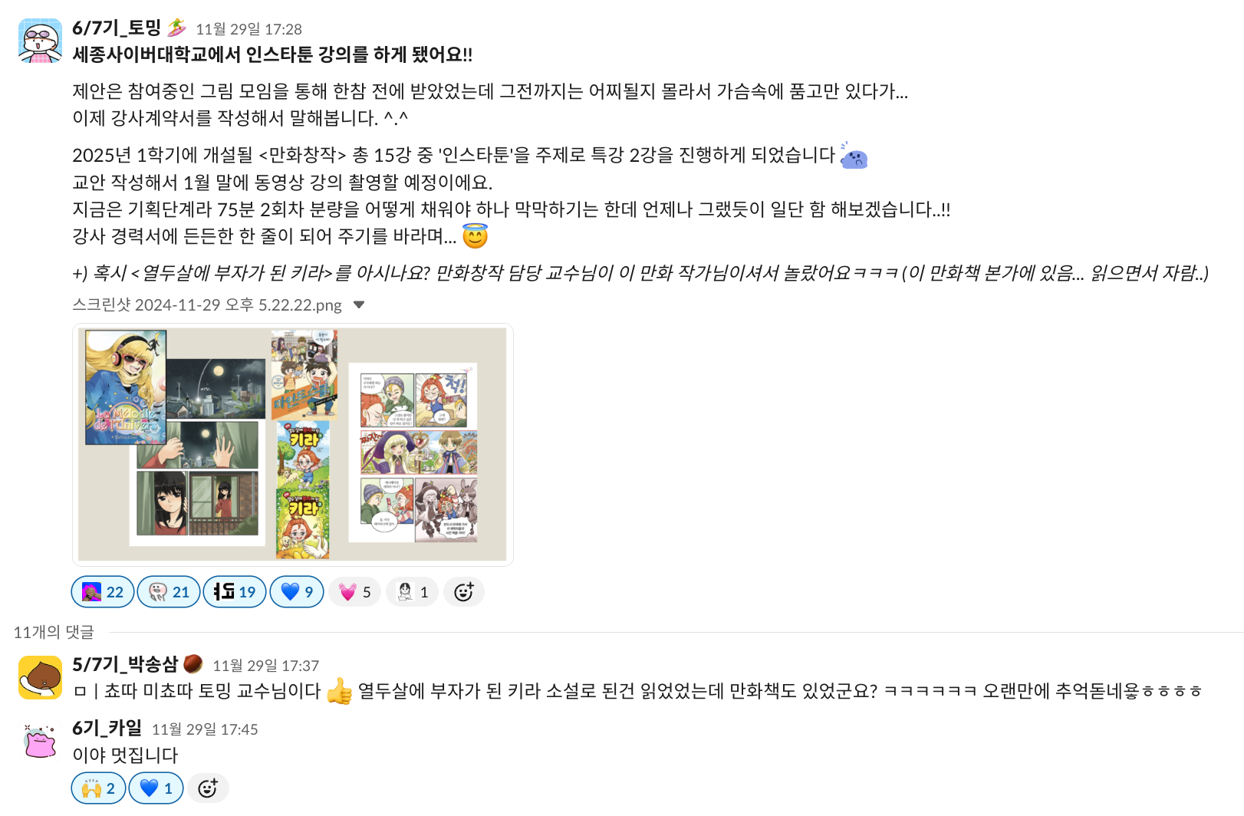The width and height of the screenshot is (1244, 816).
Task: Click the username 6/7기_토밍
Action: point(117,28)
